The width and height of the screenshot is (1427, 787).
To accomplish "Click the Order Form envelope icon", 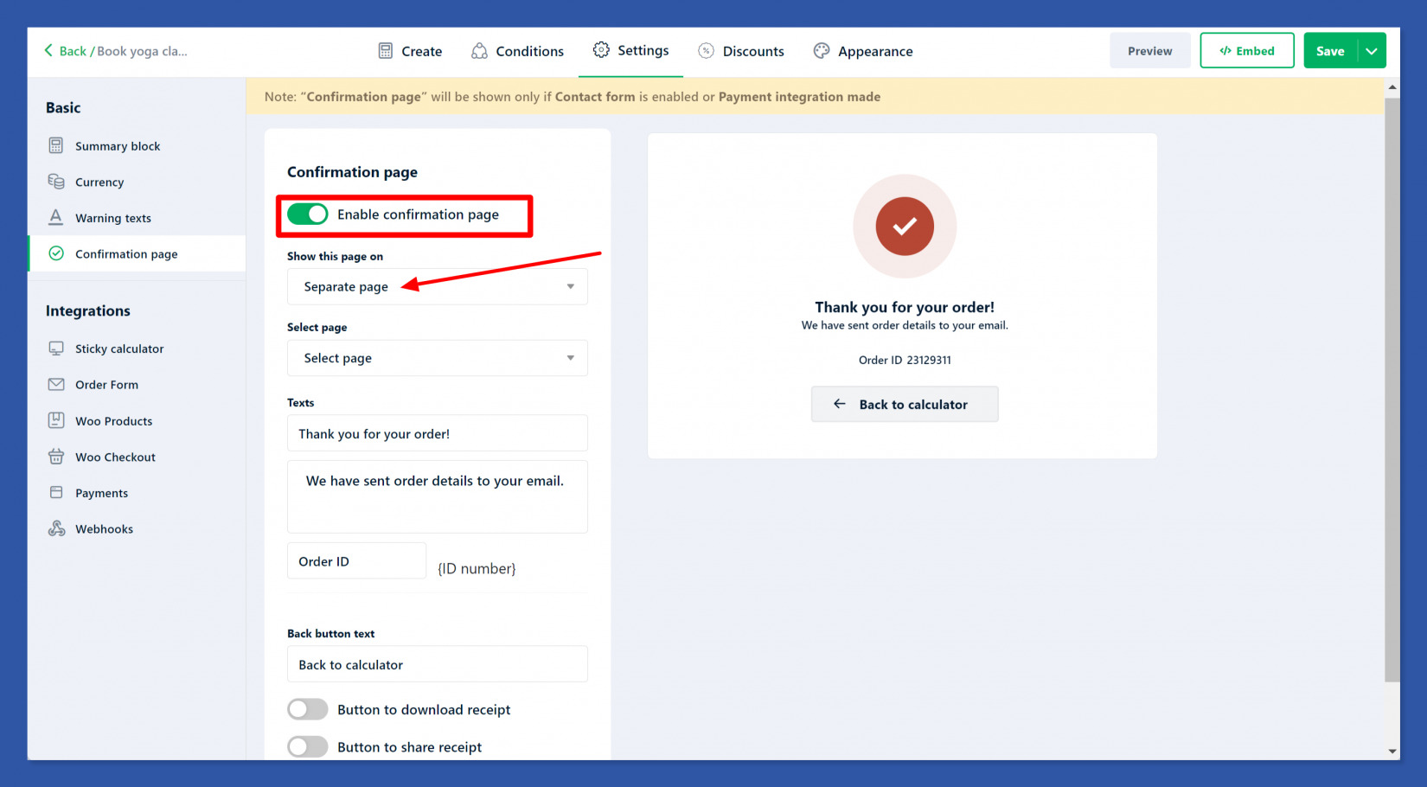I will (x=56, y=385).
